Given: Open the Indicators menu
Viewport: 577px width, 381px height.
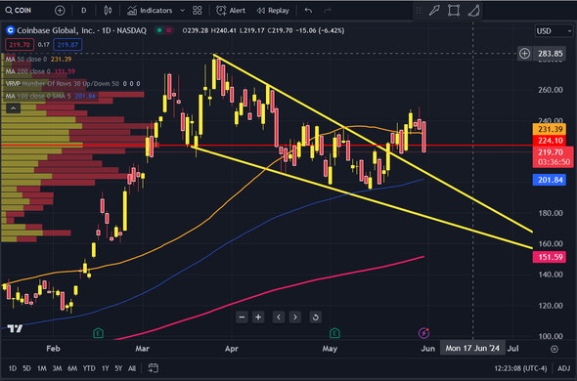Looking at the screenshot, I should pyautogui.click(x=150, y=11).
